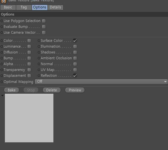
Task: Click keyframe dot beside Luminance
Action: click(x=2, y=46)
